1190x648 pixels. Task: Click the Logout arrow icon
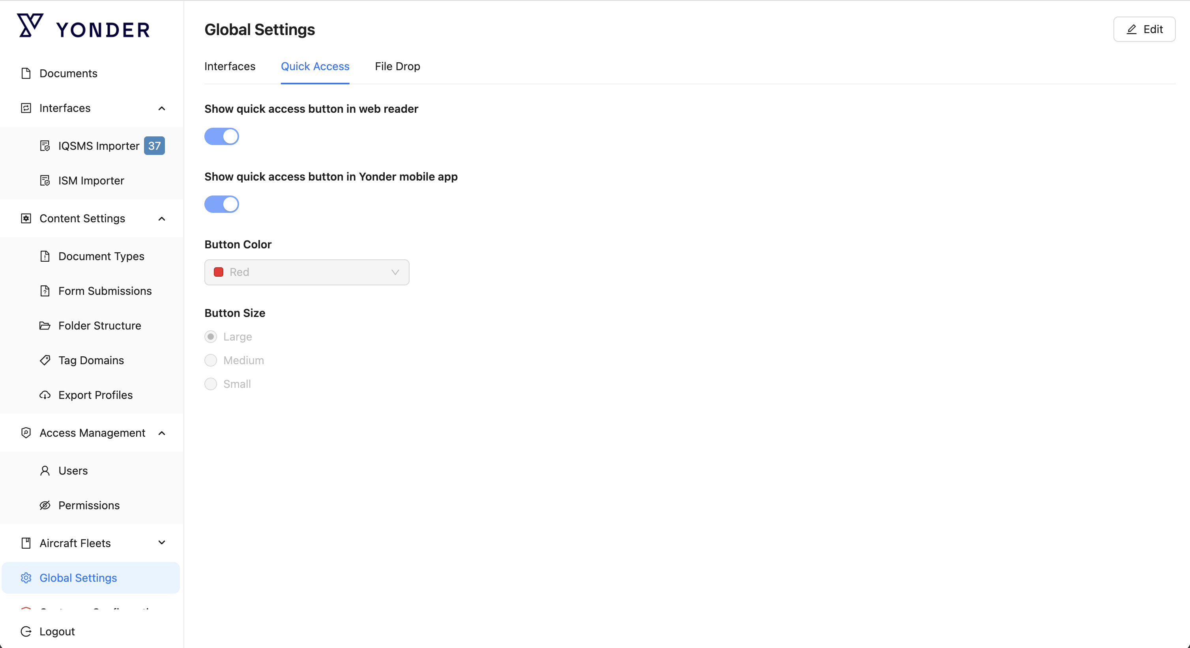[26, 631]
